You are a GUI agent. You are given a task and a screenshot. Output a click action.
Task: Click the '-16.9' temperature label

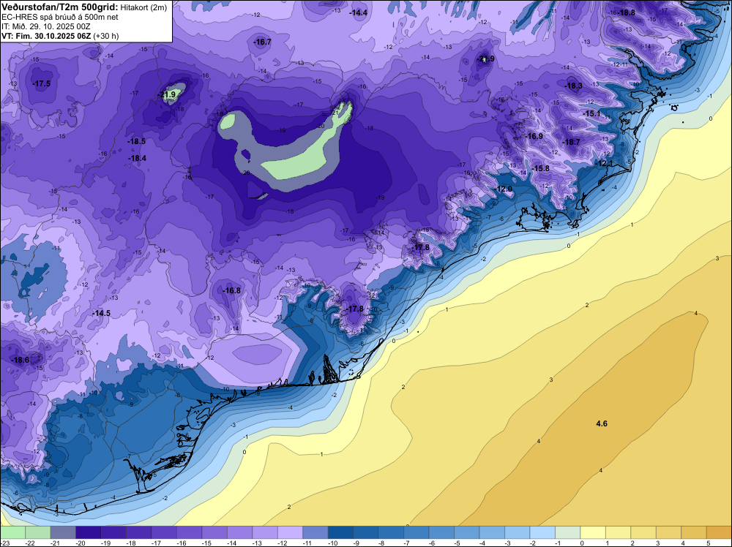(534, 136)
